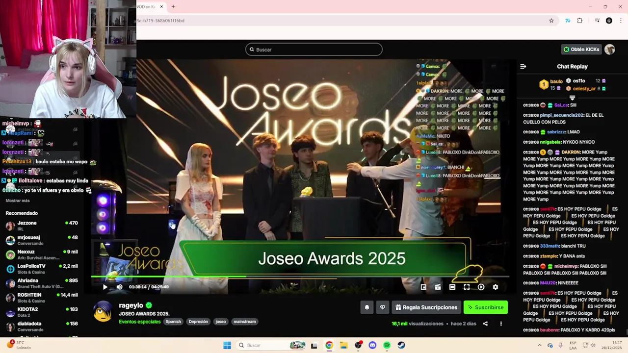Open the rageylo channel name link
The image size is (628, 353).
tap(131, 305)
